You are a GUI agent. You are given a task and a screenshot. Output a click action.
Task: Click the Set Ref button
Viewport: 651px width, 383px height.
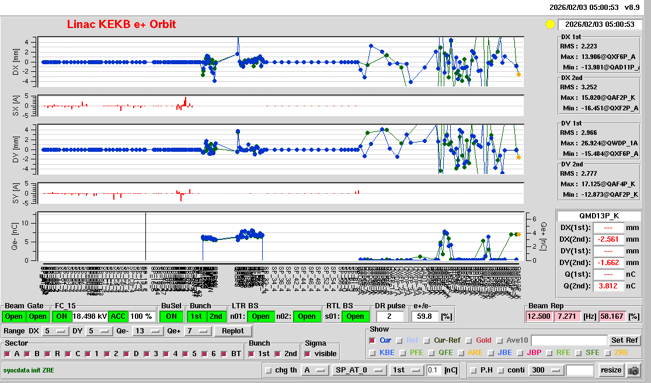click(x=624, y=340)
